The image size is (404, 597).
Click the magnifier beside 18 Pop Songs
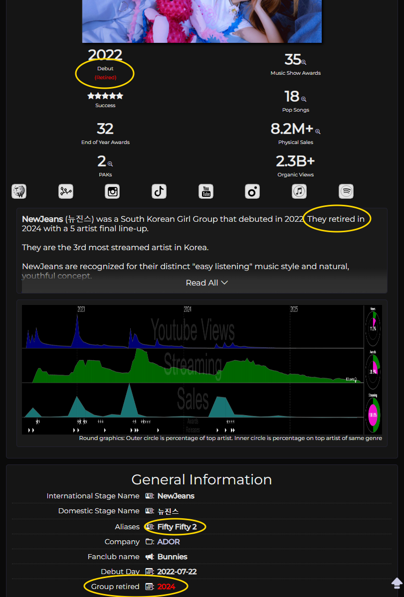pyautogui.click(x=304, y=99)
